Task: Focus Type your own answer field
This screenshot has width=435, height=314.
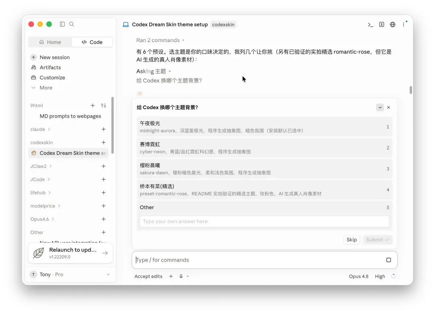Action: (264, 221)
